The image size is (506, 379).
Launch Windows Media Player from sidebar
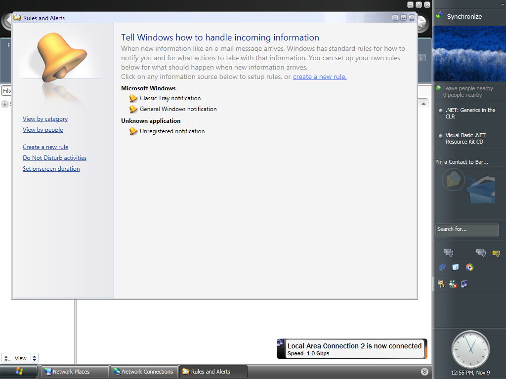click(469, 267)
